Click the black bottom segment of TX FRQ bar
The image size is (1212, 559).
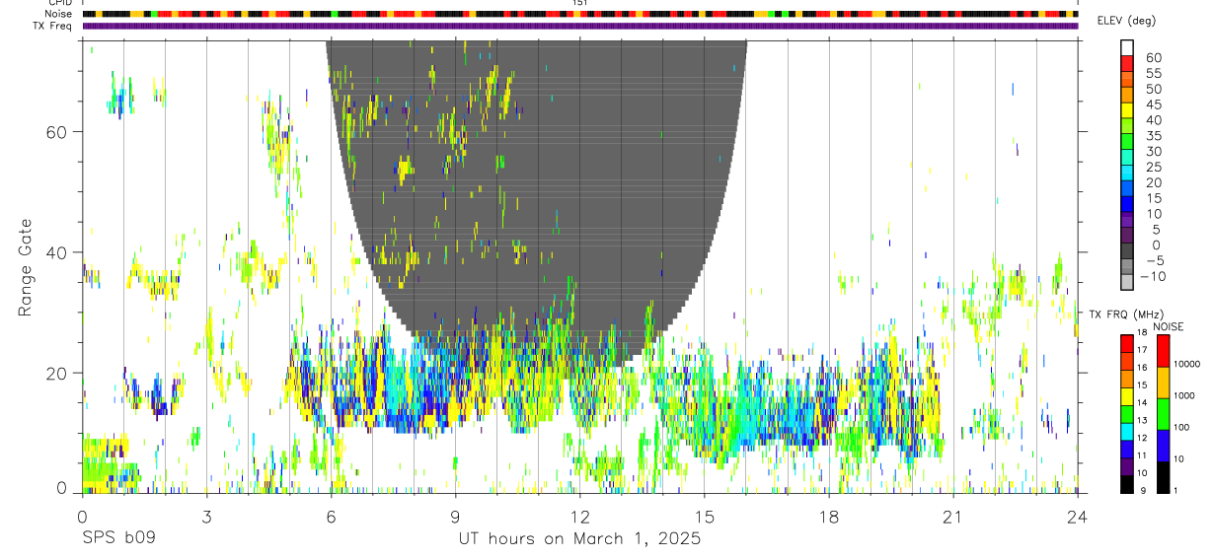1127,484
